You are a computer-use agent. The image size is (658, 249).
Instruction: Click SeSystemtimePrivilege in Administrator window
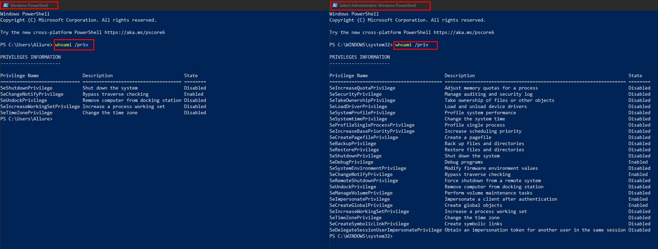pyautogui.click(x=358, y=119)
